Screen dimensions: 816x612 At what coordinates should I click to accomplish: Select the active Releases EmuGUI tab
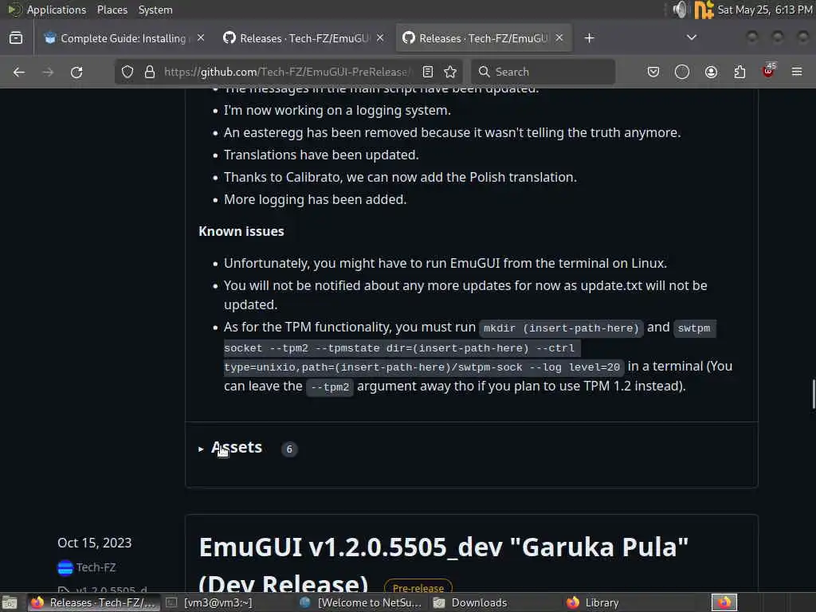484,38
